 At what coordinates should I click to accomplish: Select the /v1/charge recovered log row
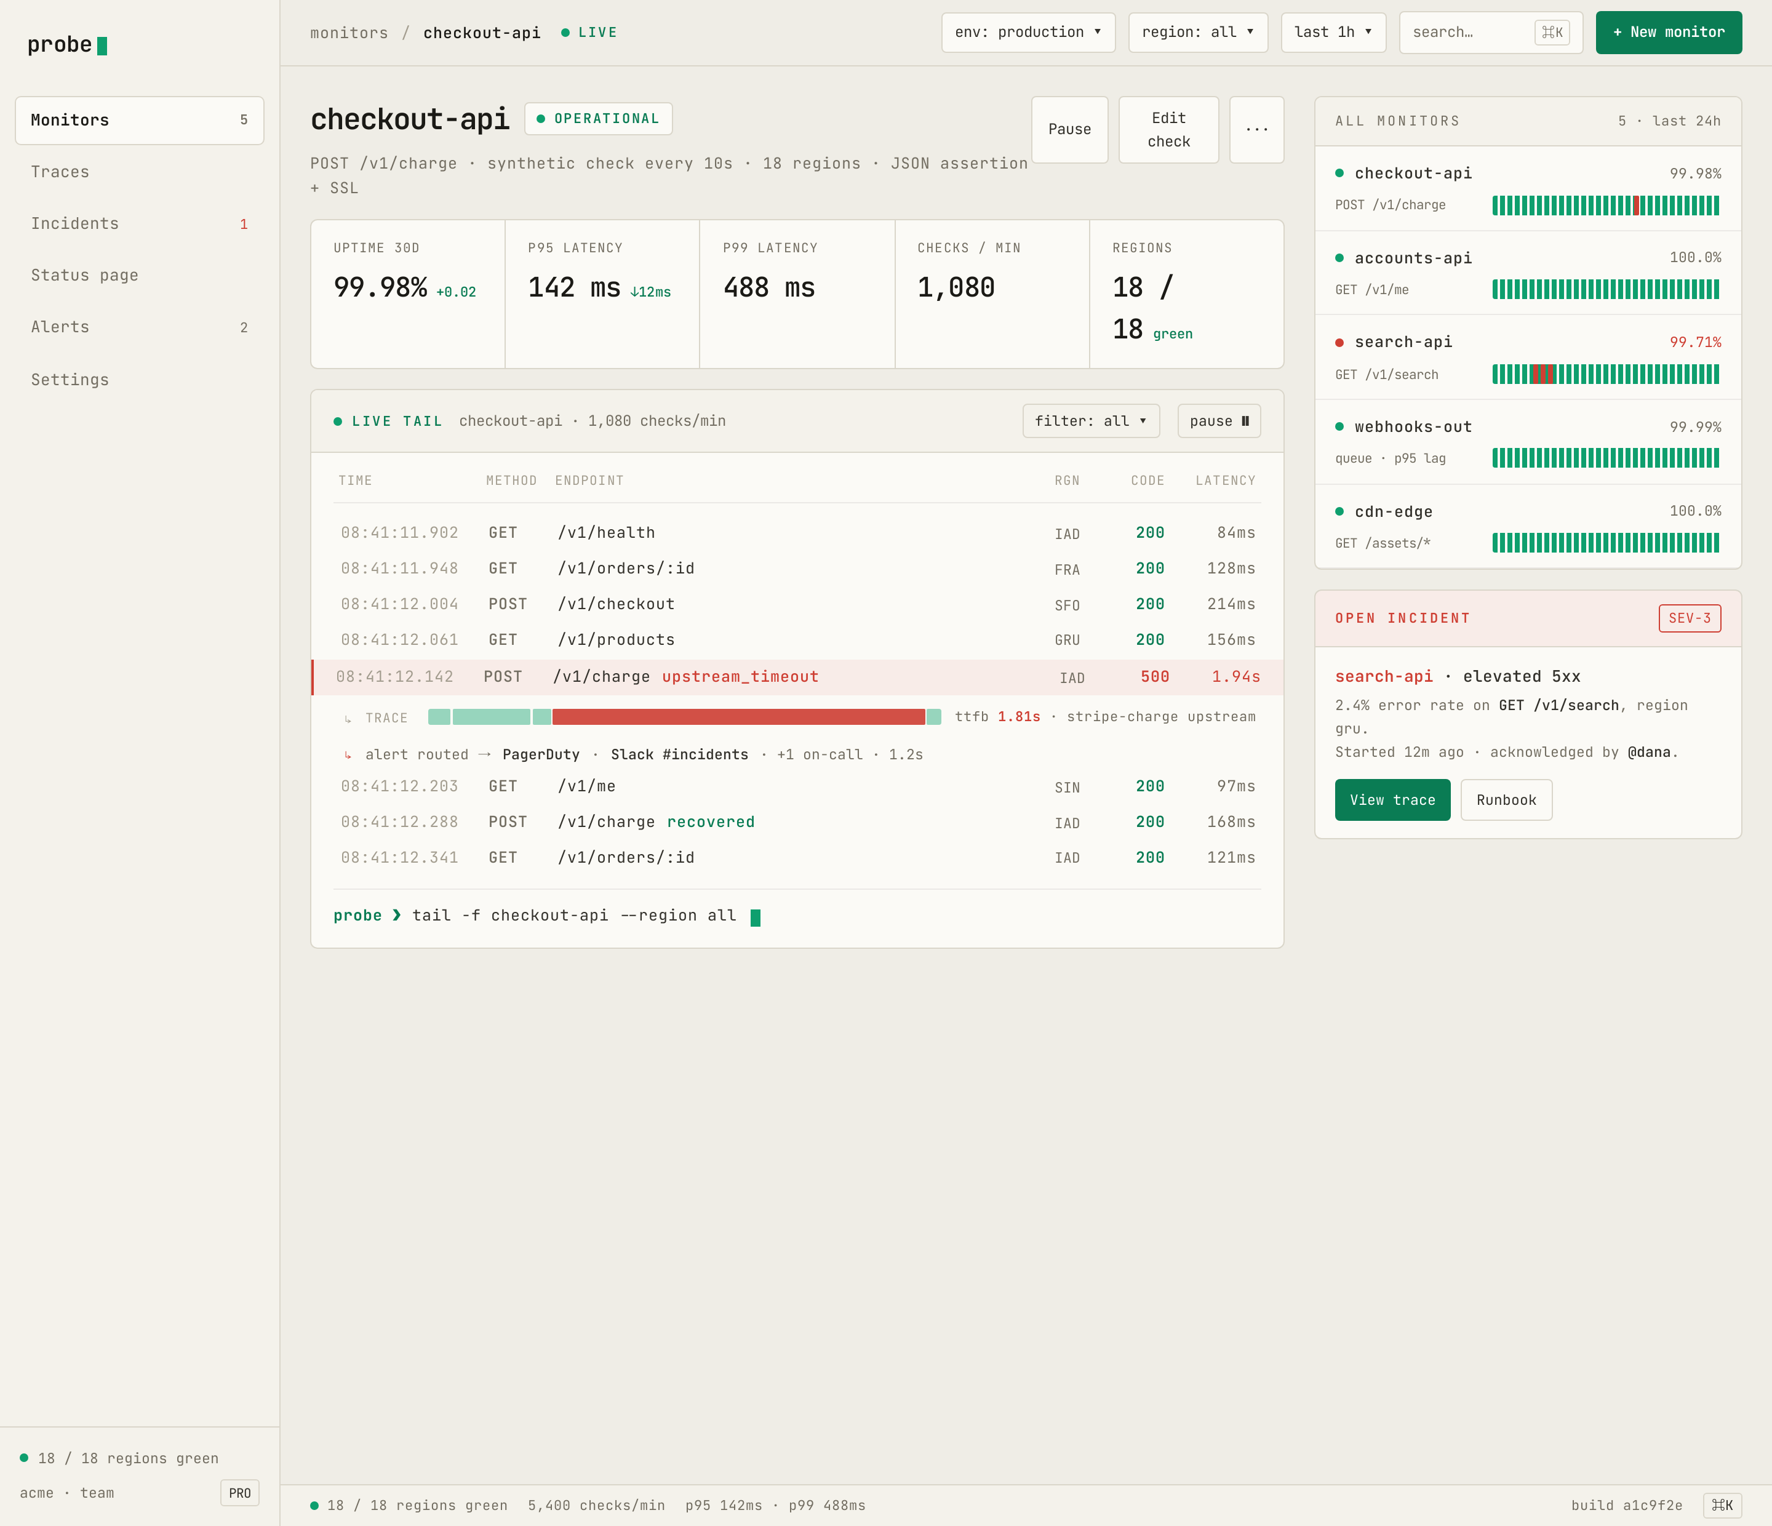pyautogui.click(x=797, y=822)
